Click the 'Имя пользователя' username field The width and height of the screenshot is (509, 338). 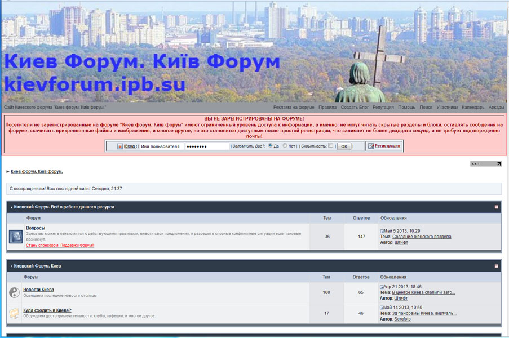161,146
